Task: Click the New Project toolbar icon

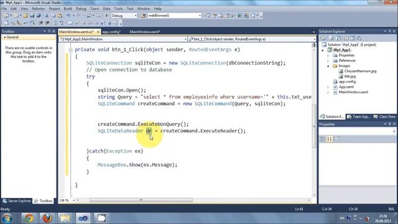Action: (6, 16)
